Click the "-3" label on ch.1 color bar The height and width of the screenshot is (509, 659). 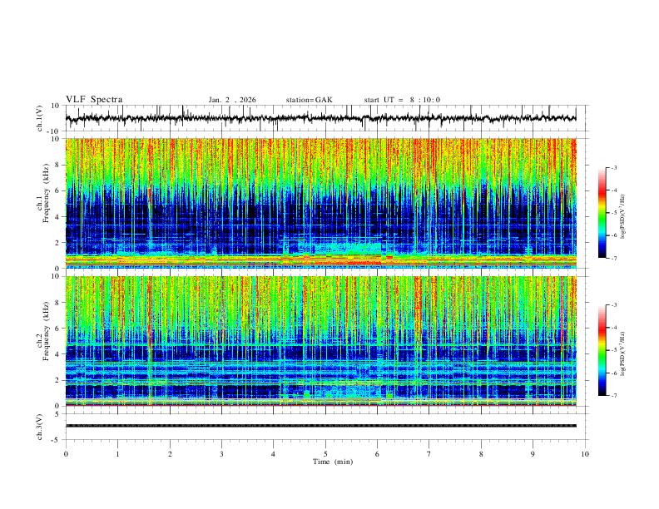click(x=614, y=168)
